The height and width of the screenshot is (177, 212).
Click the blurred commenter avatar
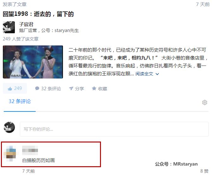pyautogui.click(x=10, y=154)
